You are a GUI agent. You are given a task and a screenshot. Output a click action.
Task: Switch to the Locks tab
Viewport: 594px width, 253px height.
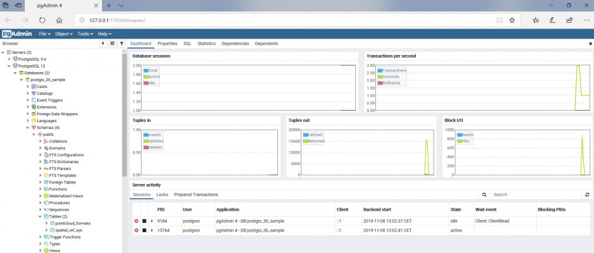click(x=162, y=195)
